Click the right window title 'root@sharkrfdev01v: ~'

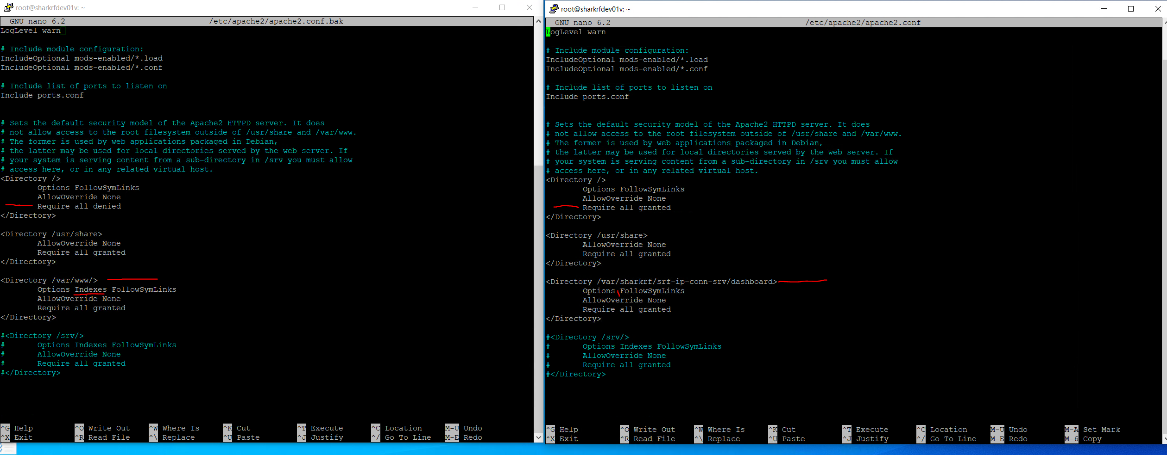595,9
